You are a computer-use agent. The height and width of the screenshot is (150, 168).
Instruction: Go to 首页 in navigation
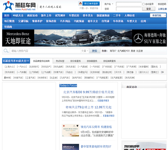7,15
